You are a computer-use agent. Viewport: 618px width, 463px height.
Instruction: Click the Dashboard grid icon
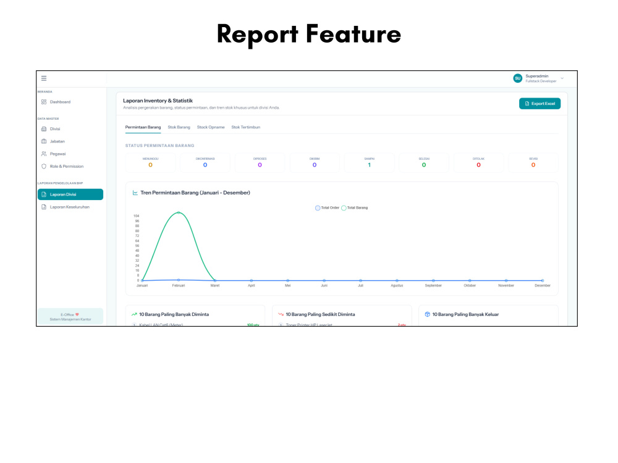click(x=44, y=102)
